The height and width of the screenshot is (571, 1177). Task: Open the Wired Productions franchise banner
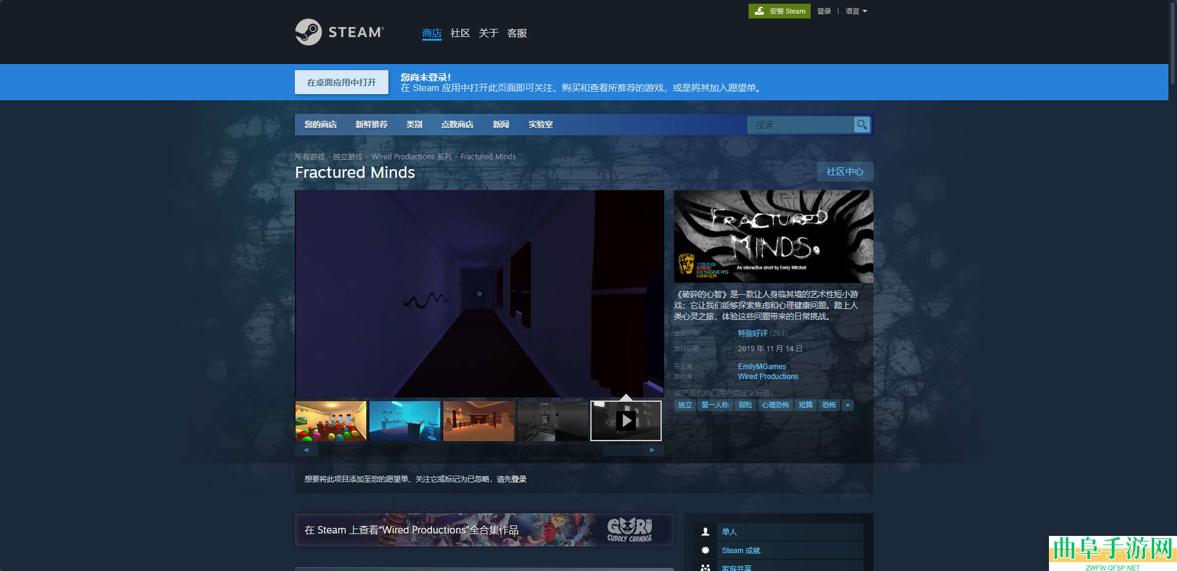click(x=484, y=530)
